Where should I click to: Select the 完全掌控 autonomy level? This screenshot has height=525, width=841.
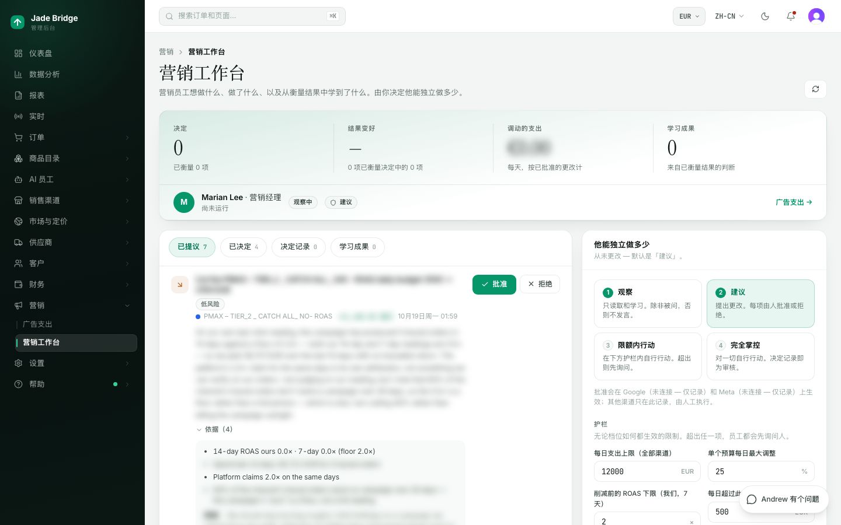coord(760,356)
